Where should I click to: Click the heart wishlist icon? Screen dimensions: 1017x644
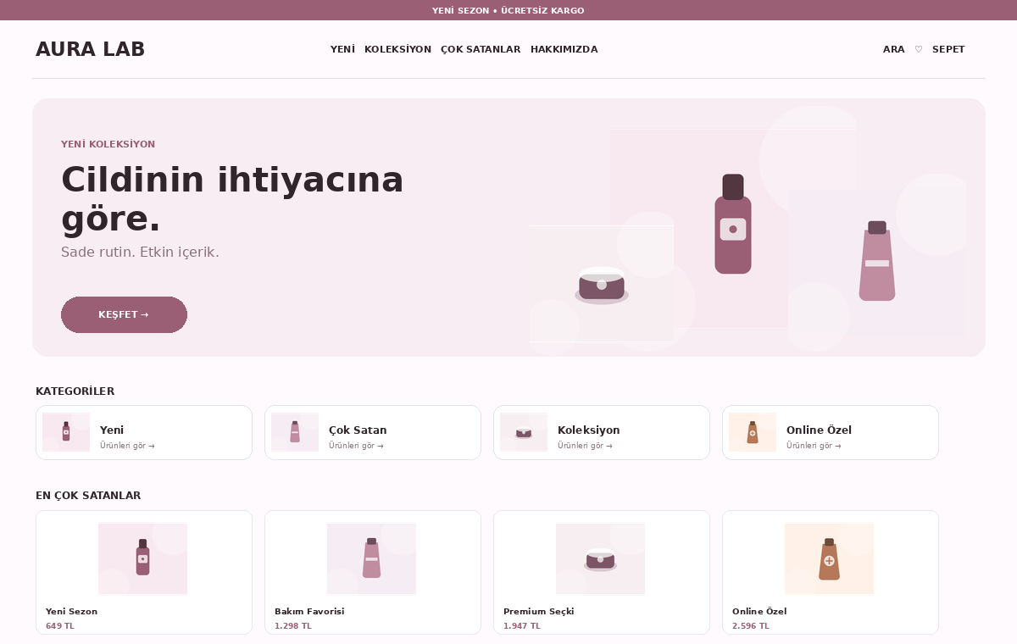click(x=919, y=49)
